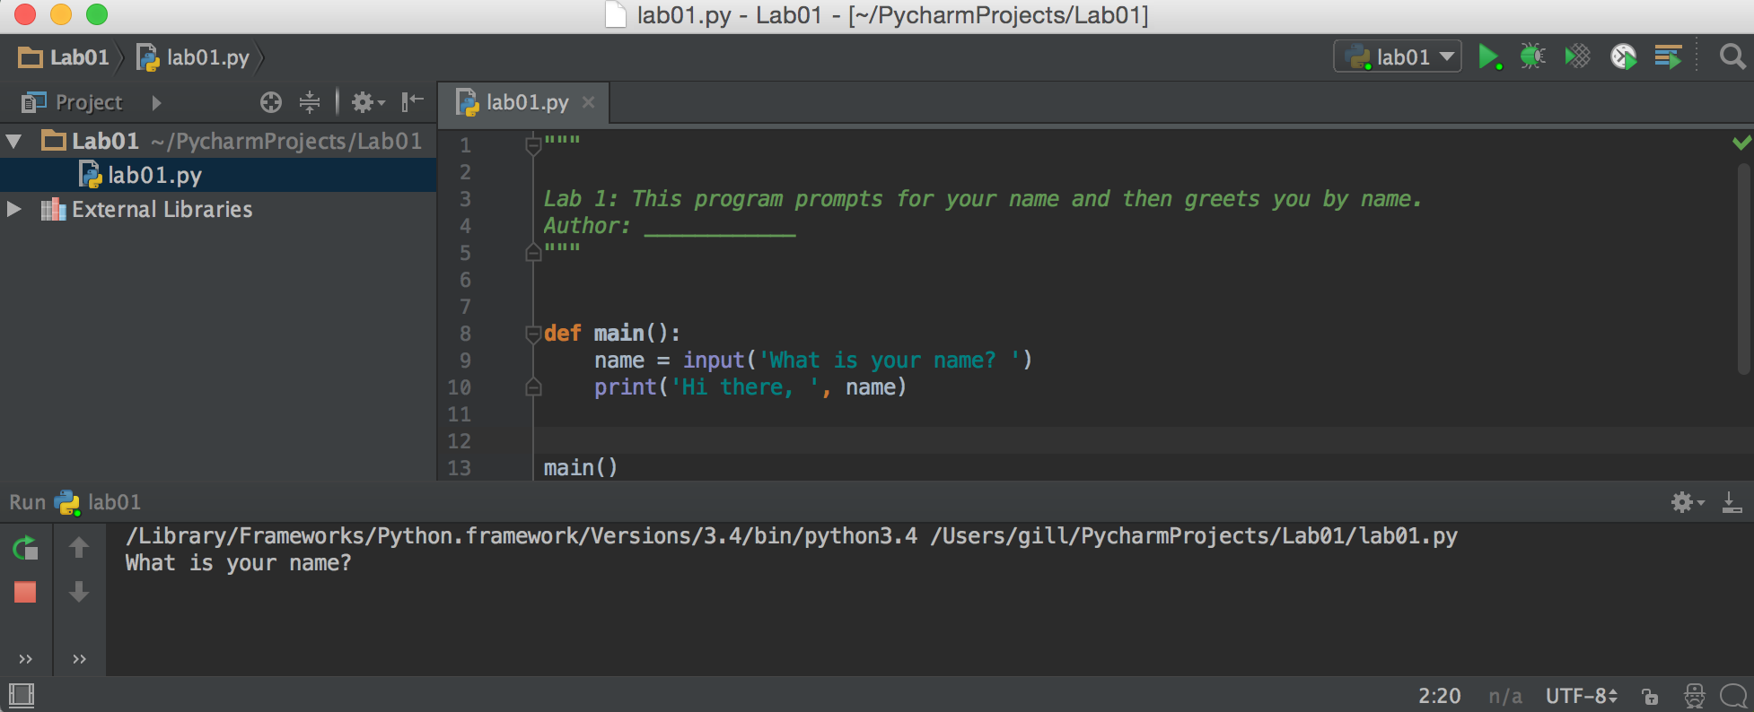Collapse the def main() fold marker
The height and width of the screenshot is (712, 1754).
(x=533, y=334)
